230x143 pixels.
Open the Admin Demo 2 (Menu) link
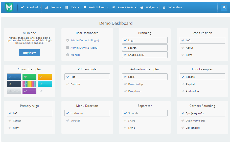point(84,48)
